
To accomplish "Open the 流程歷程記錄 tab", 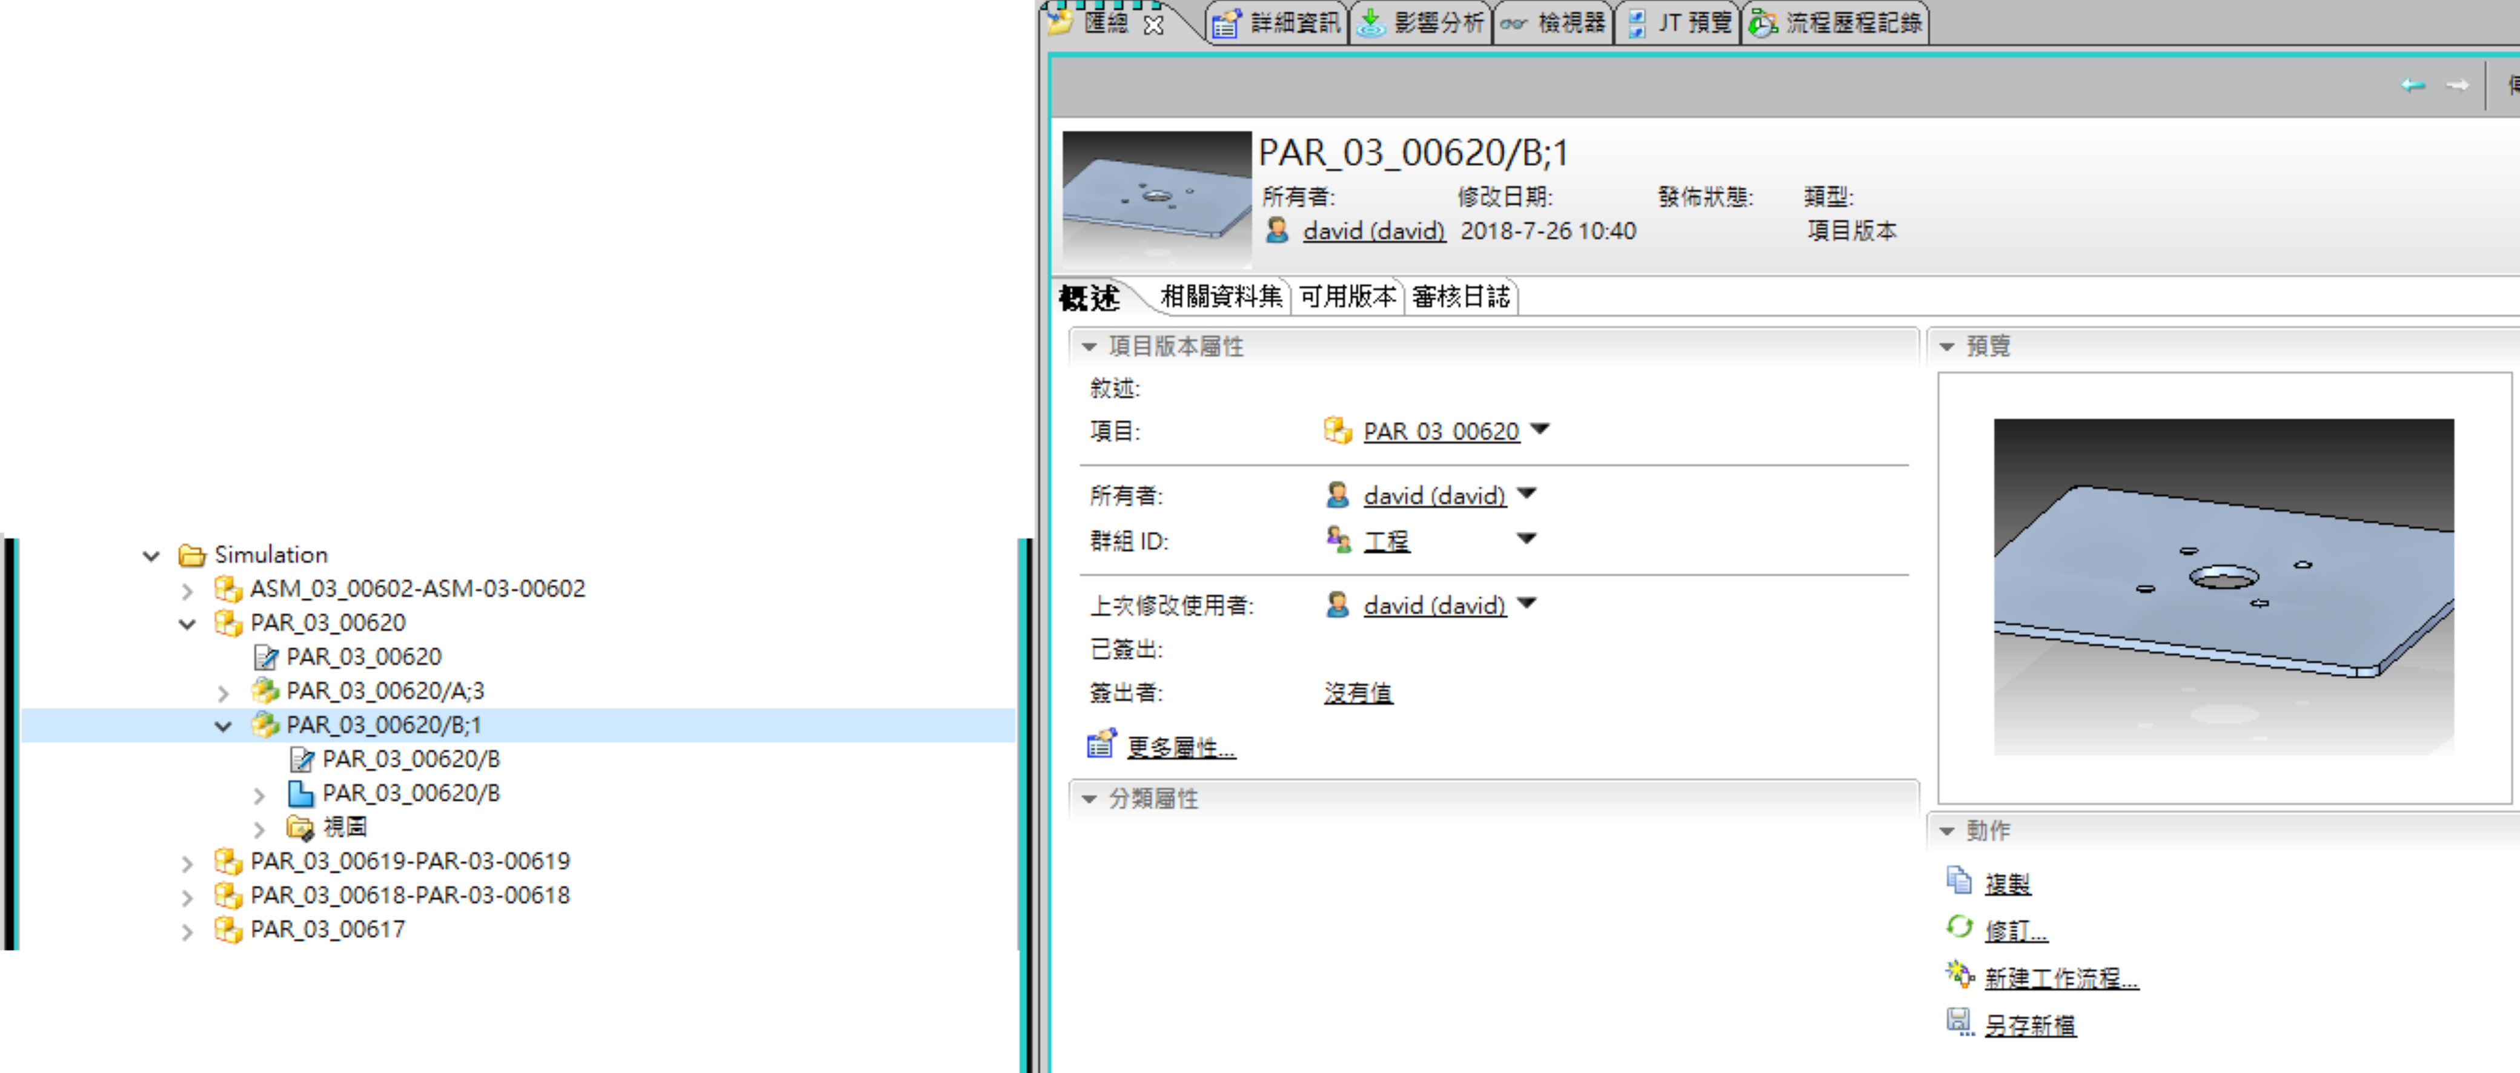I will point(1836,22).
